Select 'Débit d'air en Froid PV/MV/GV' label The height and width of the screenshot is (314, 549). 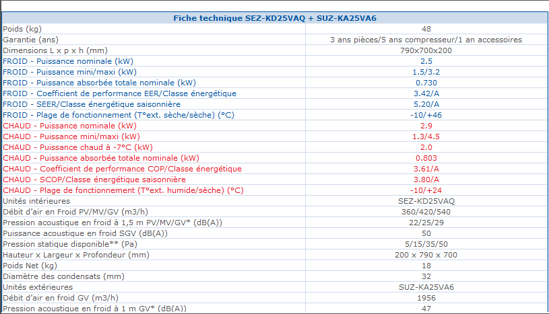(75, 212)
